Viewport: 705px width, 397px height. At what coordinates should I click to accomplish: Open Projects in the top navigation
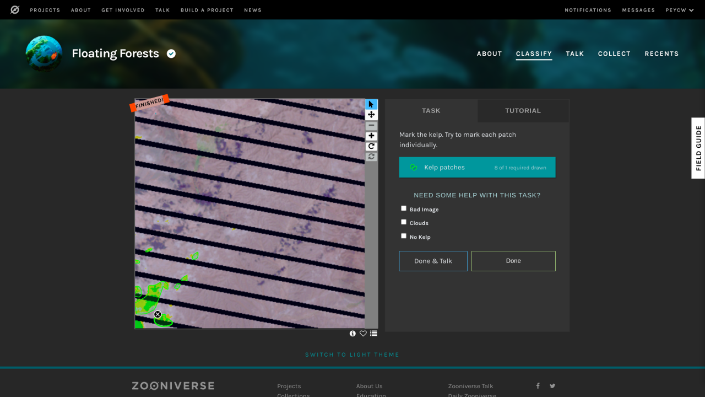[x=45, y=10]
